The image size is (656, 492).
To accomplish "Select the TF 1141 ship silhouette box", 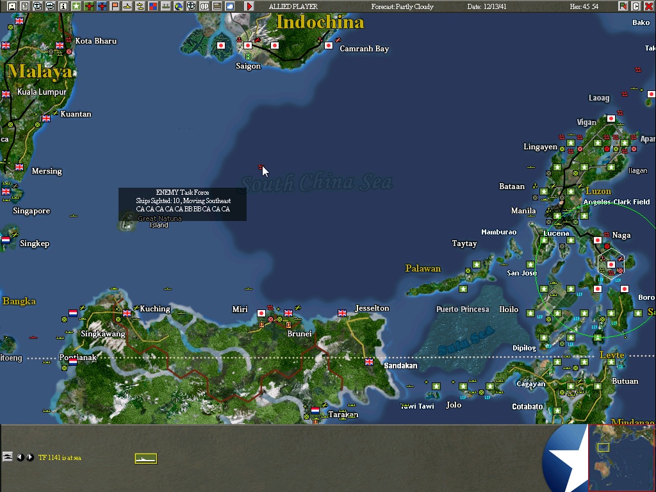I will pos(146,459).
